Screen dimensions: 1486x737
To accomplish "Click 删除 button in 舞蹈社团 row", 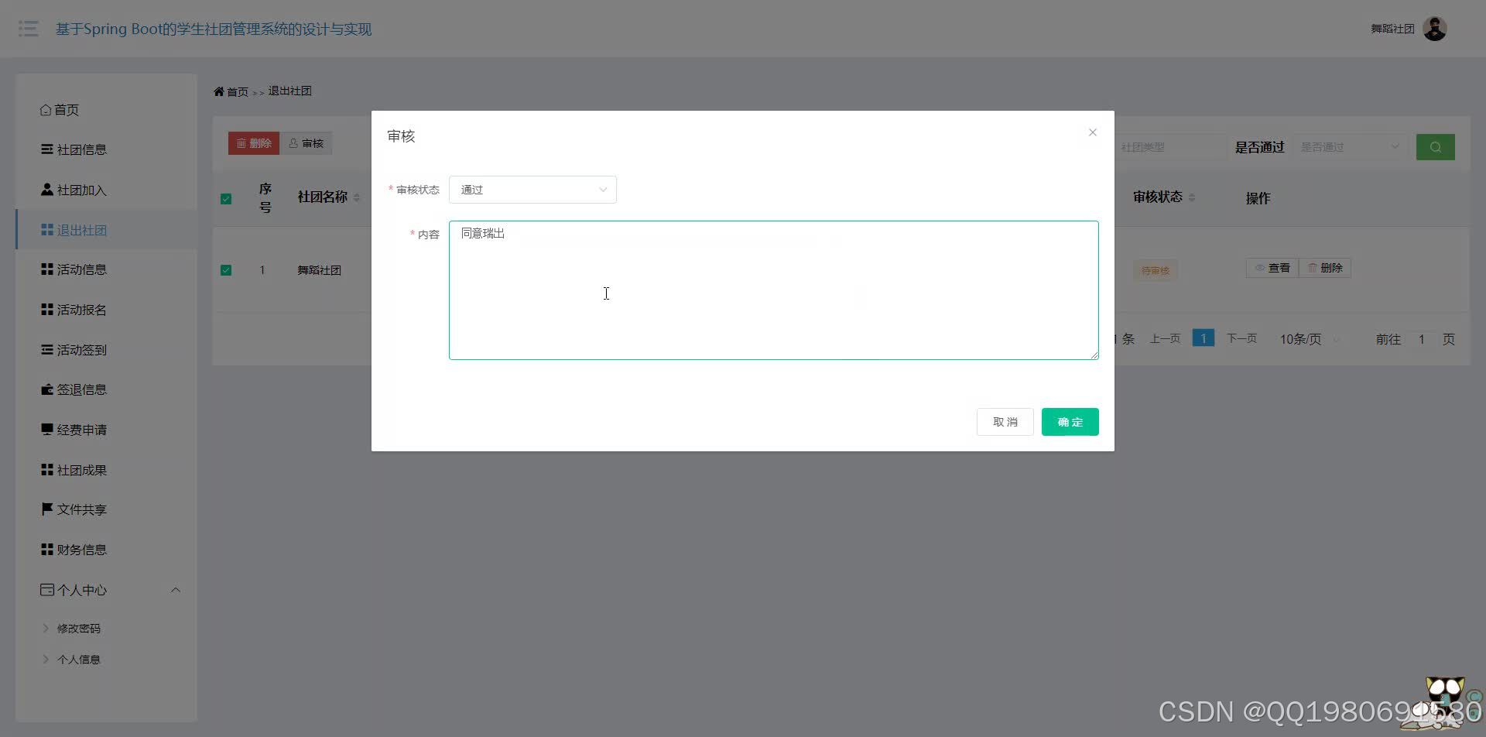I will click(1325, 268).
